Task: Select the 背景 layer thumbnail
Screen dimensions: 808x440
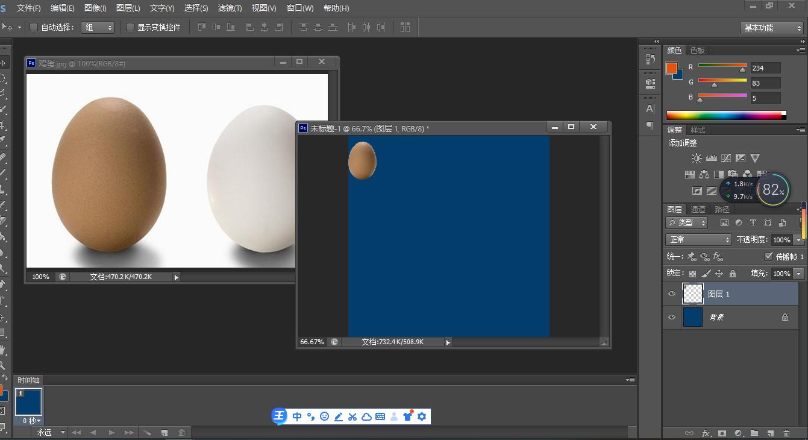Action: coord(693,317)
